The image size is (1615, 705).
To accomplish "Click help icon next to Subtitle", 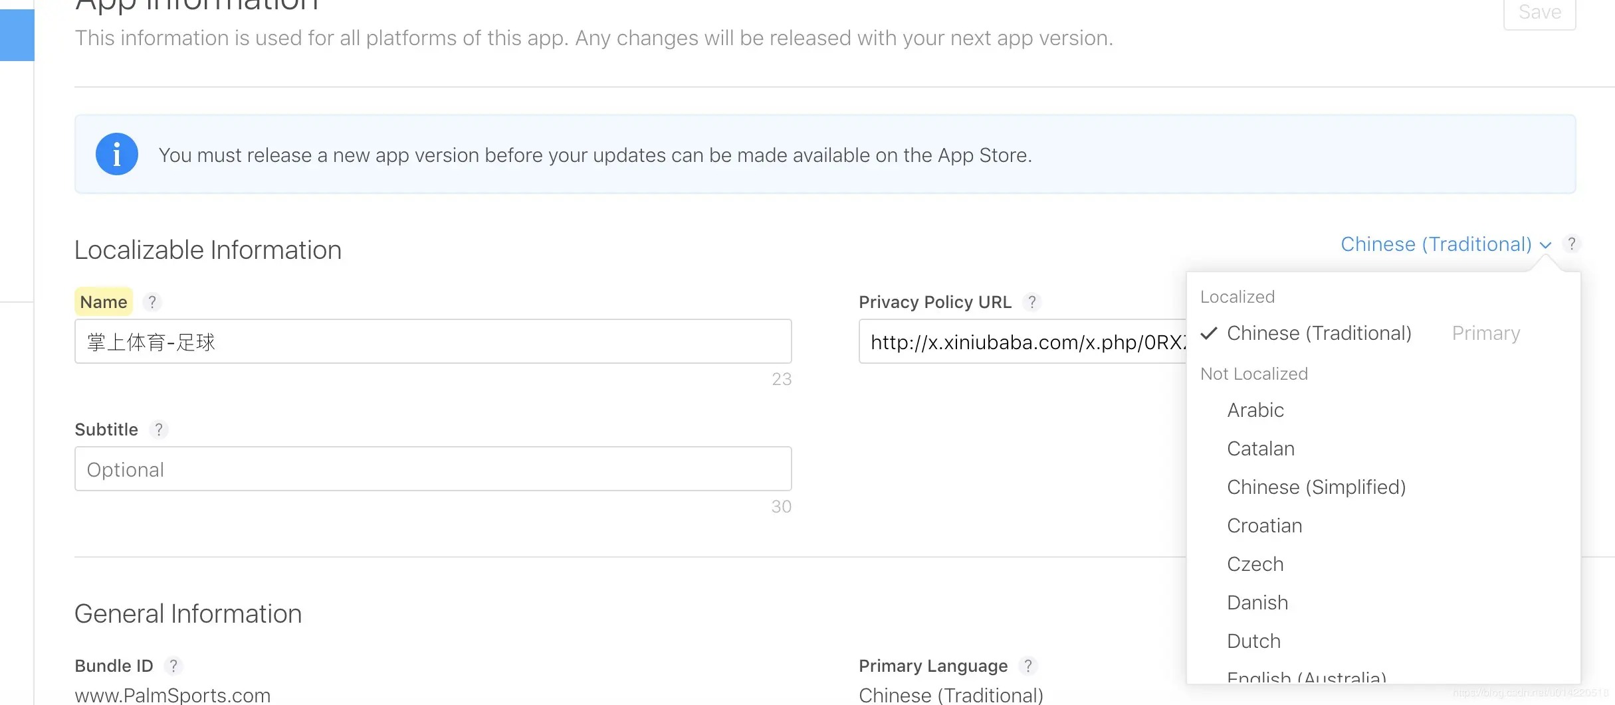I will [159, 430].
